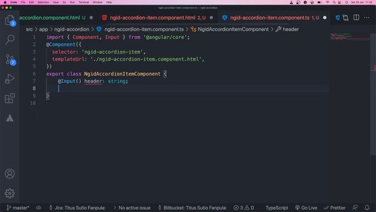The height and width of the screenshot is (212, 376).
Task: Click the string type annotation on line 7
Action: pos(117,81)
